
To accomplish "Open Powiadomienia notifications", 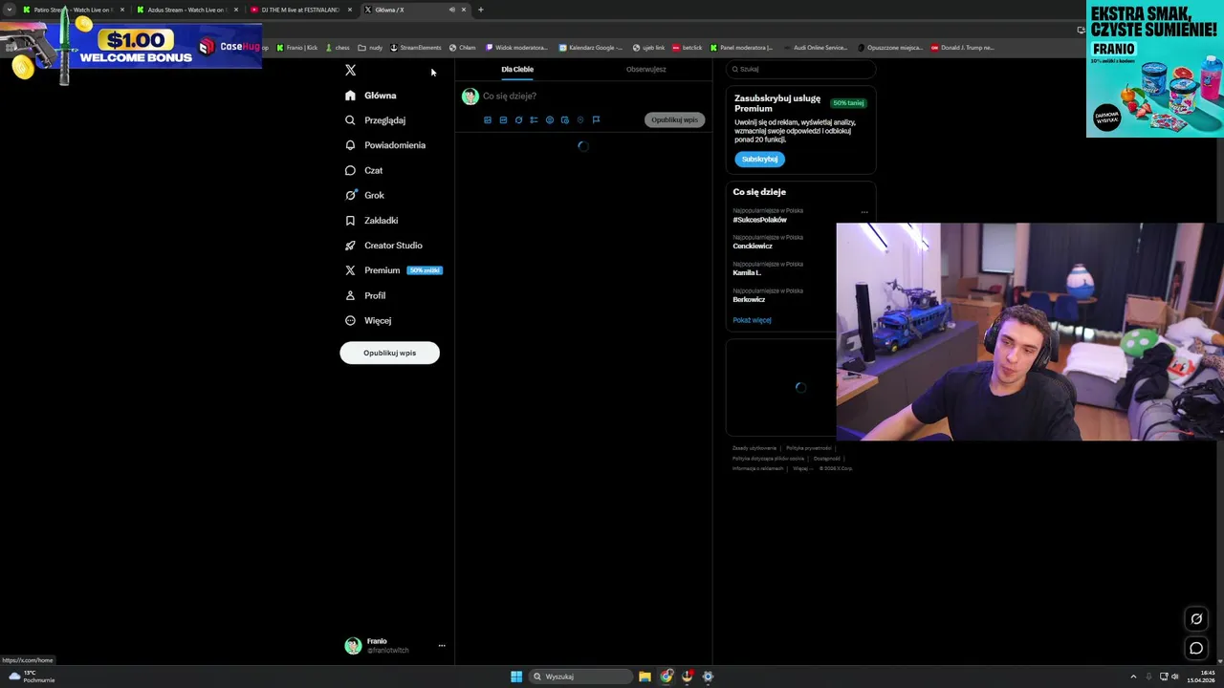I will pos(385,145).
